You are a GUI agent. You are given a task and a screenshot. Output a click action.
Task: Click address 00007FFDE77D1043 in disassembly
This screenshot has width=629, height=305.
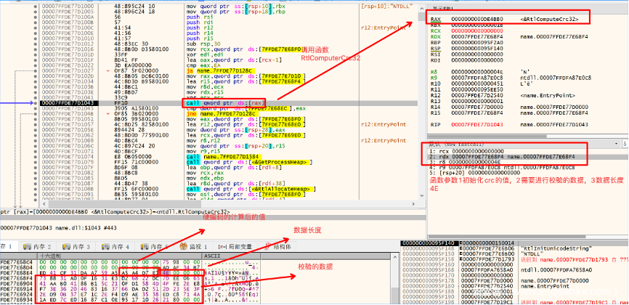tap(65, 103)
